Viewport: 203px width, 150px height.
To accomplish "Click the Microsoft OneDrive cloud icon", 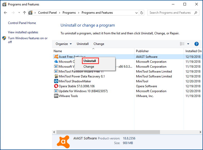I will 56,61.
